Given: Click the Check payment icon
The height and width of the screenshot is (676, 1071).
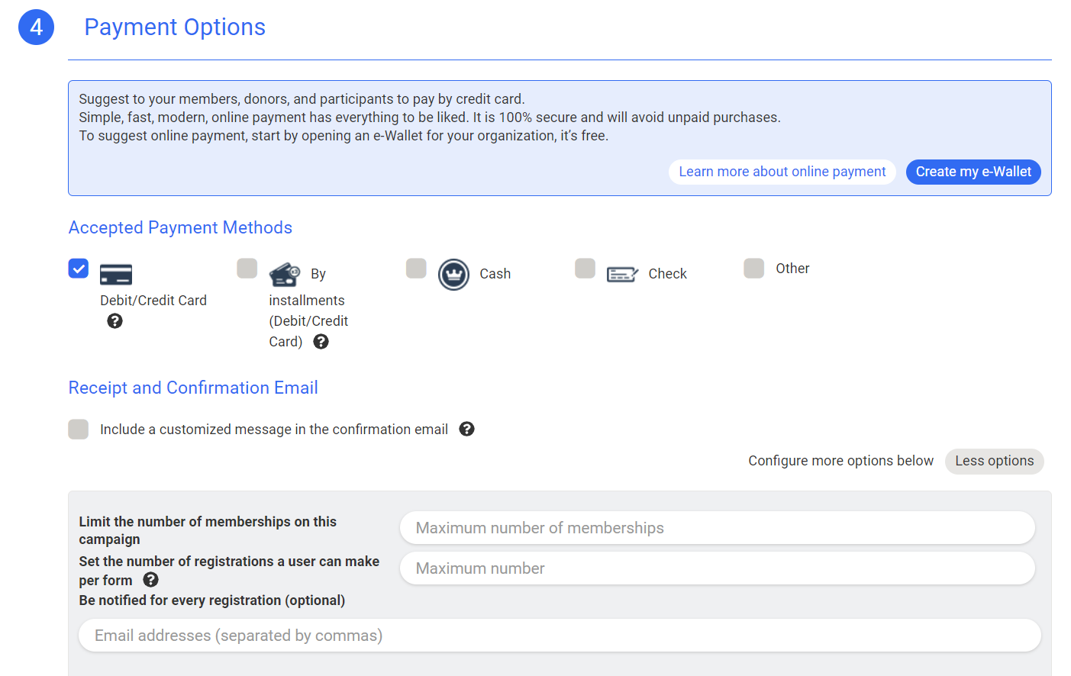Looking at the screenshot, I should 622,275.
